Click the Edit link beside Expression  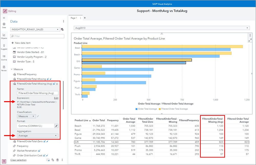coord(56,98)
